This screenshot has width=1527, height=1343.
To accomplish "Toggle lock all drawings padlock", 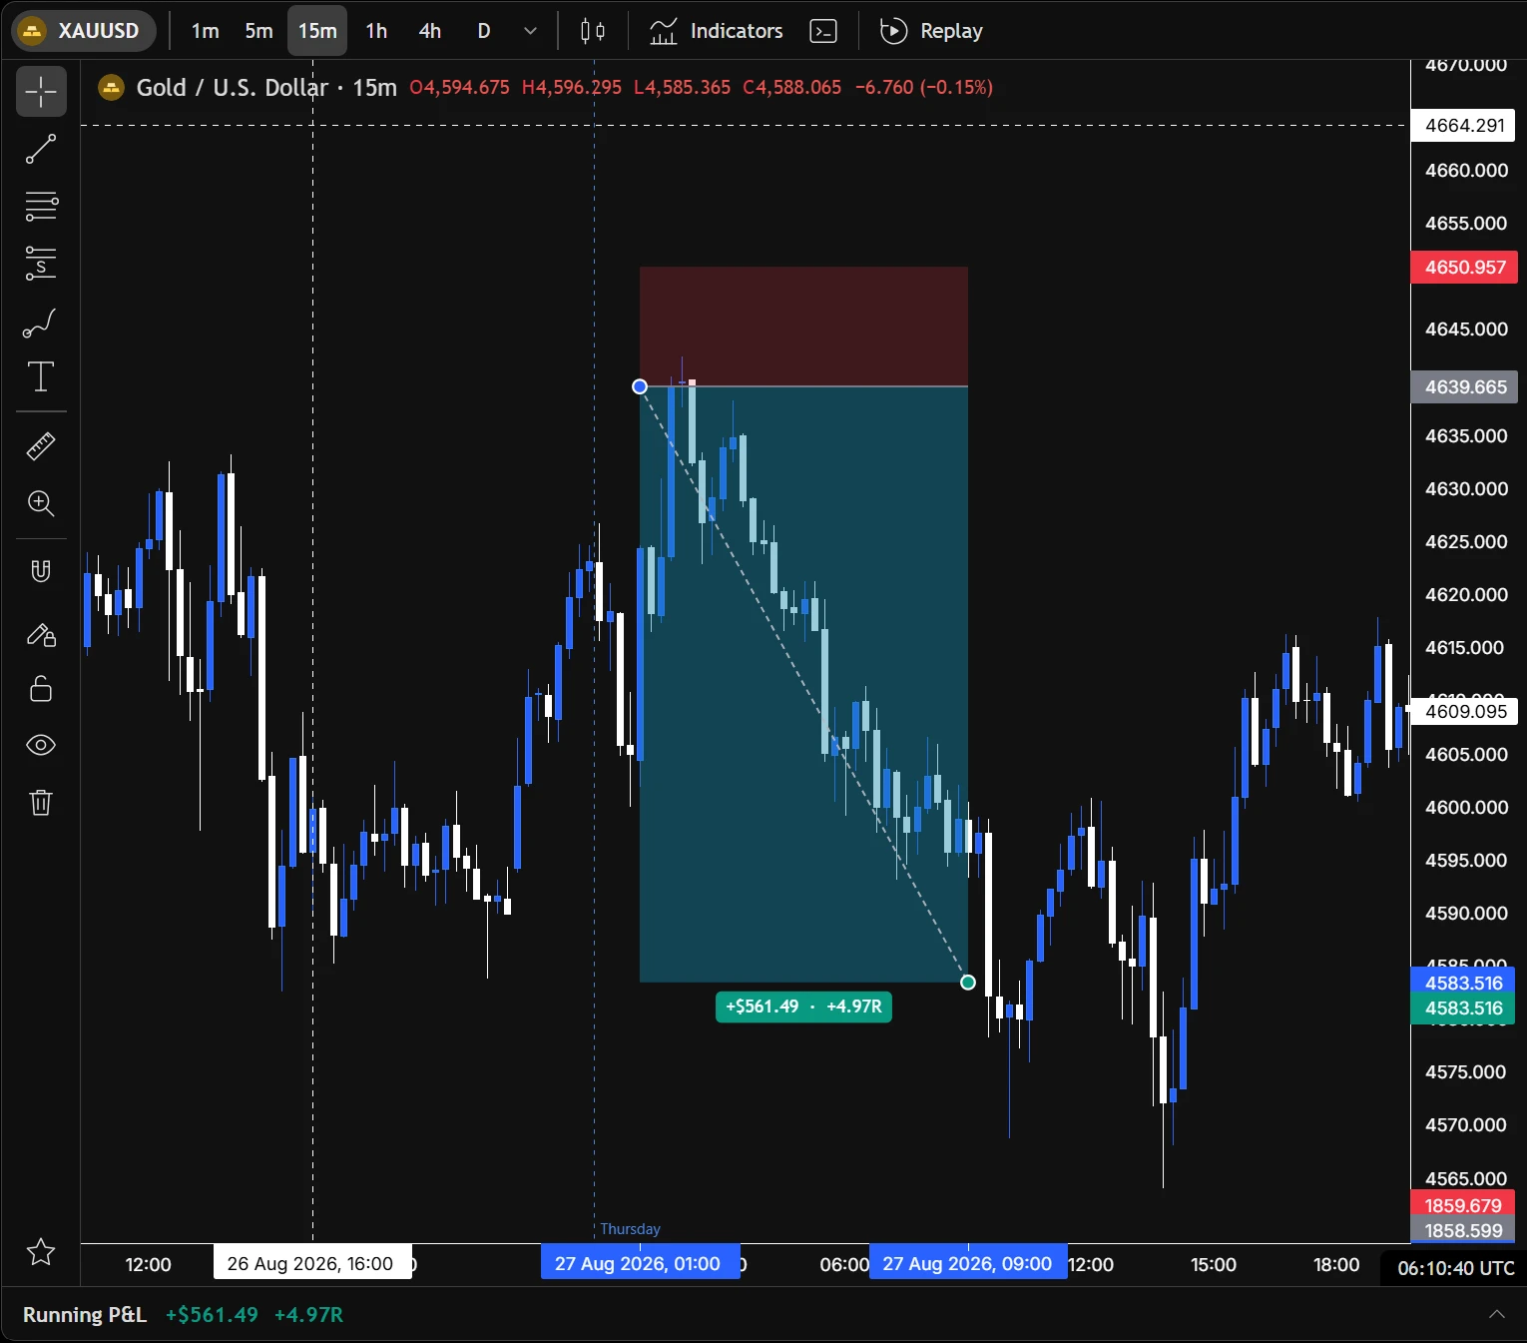I will point(41,689).
